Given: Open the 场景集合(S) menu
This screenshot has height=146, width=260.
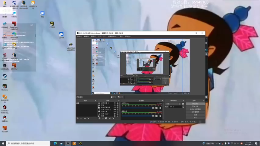Looking at the screenshot, I should tap(112, 36).
